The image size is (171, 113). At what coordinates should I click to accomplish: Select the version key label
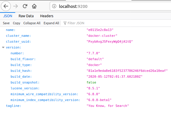click(x=13, y=47)
